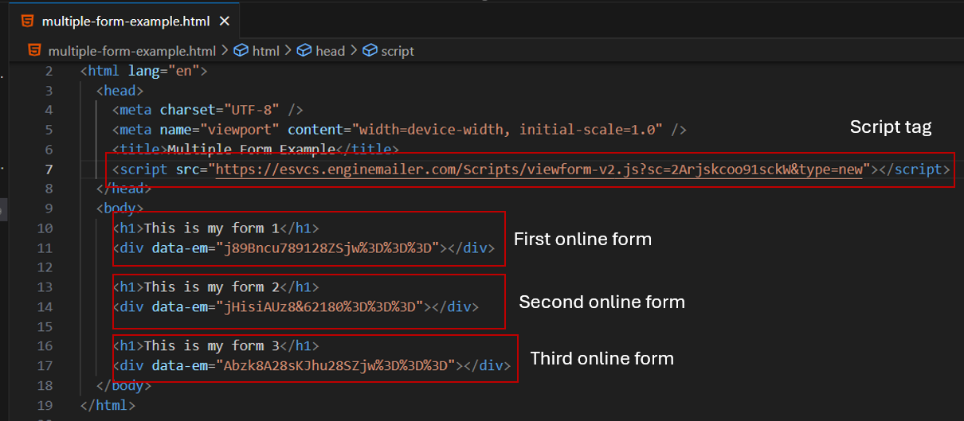
Task: Click the data-em value starting with j89Bncu
Action: [x=327, y=248]
